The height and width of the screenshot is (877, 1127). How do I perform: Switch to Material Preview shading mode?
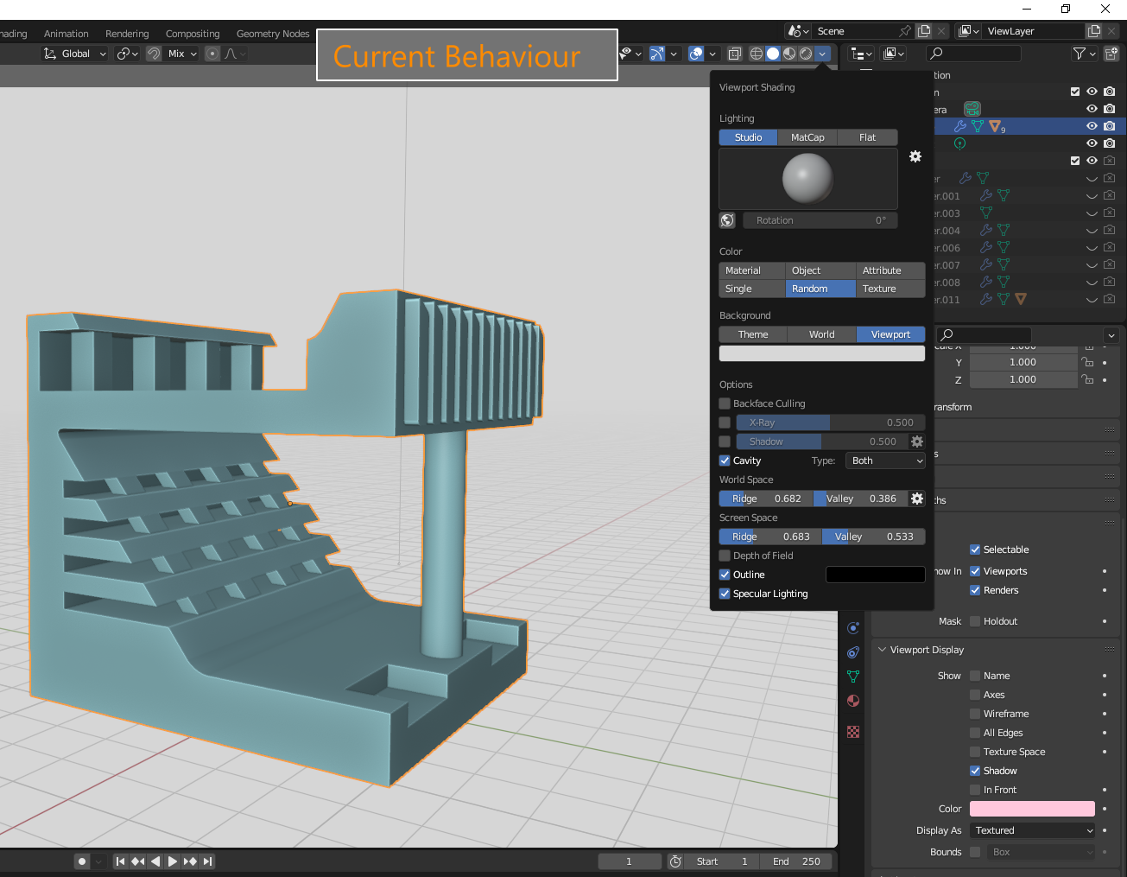pyautogui.click(x=789, y=54)
